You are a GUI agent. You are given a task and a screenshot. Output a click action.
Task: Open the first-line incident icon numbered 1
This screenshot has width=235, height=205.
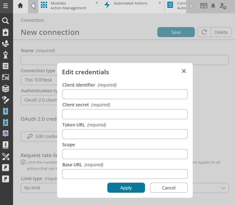coord(6,111)
